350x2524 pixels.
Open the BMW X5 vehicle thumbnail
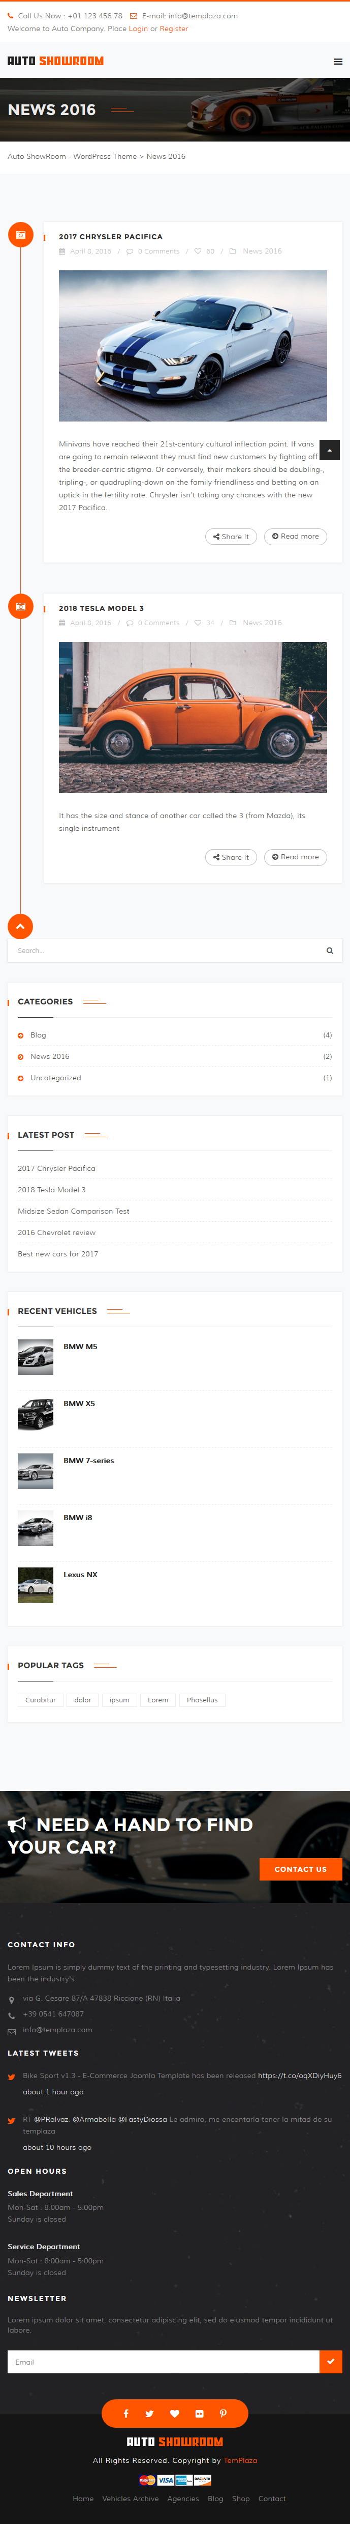(x=35, y=1414)
